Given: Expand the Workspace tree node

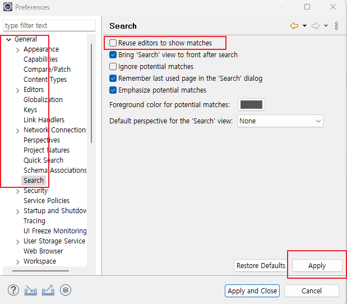Looking at the screenshot, I should pos(18,262).
